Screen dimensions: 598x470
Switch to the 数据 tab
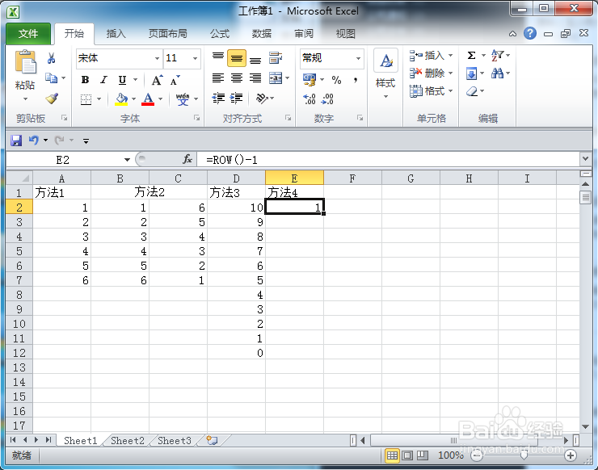[262, 34]
